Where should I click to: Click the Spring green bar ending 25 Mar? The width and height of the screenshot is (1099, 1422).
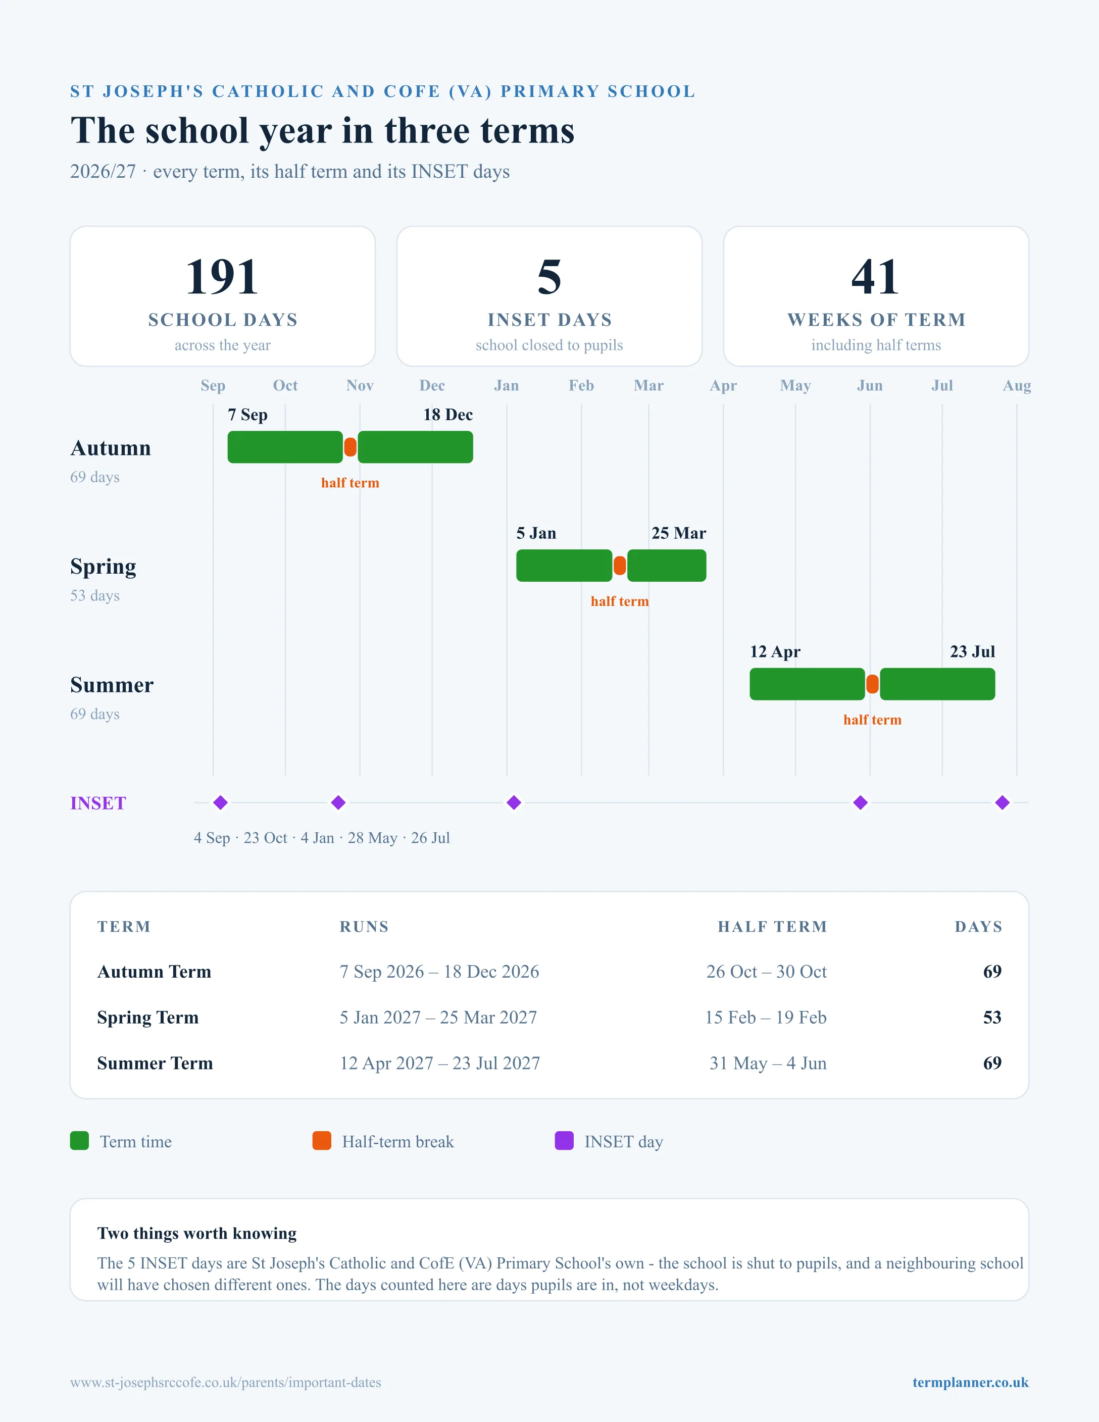(667, 566)
